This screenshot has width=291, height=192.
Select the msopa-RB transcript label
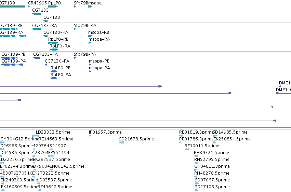coord(98,32)
